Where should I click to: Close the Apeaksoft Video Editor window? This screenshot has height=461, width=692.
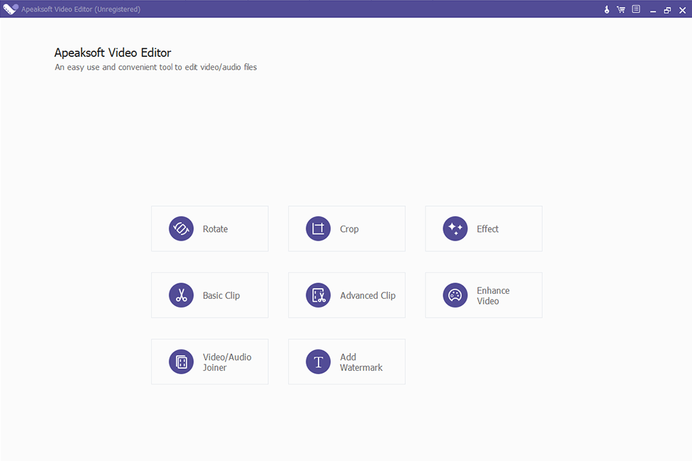click(683, 9)
